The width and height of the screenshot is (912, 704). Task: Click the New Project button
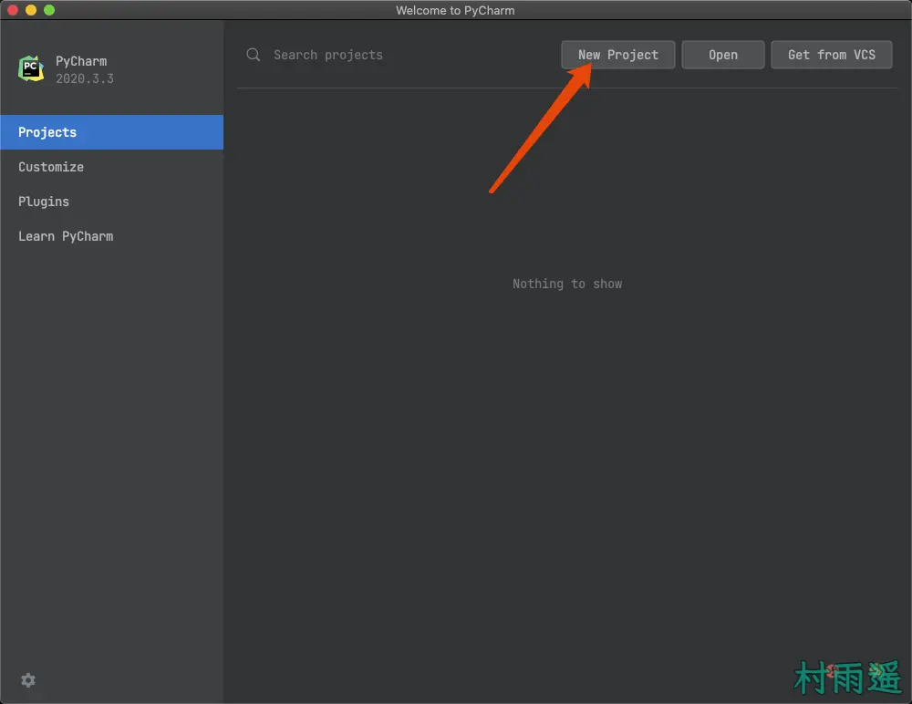617,55
